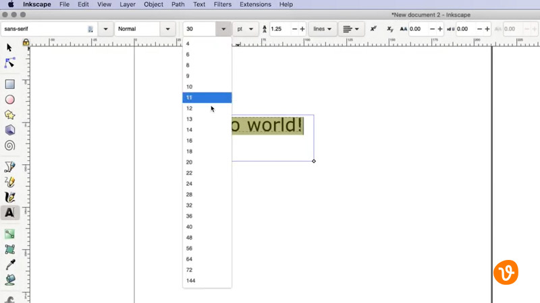Decrease letter spacing with minus button

[x=432, y=29]
